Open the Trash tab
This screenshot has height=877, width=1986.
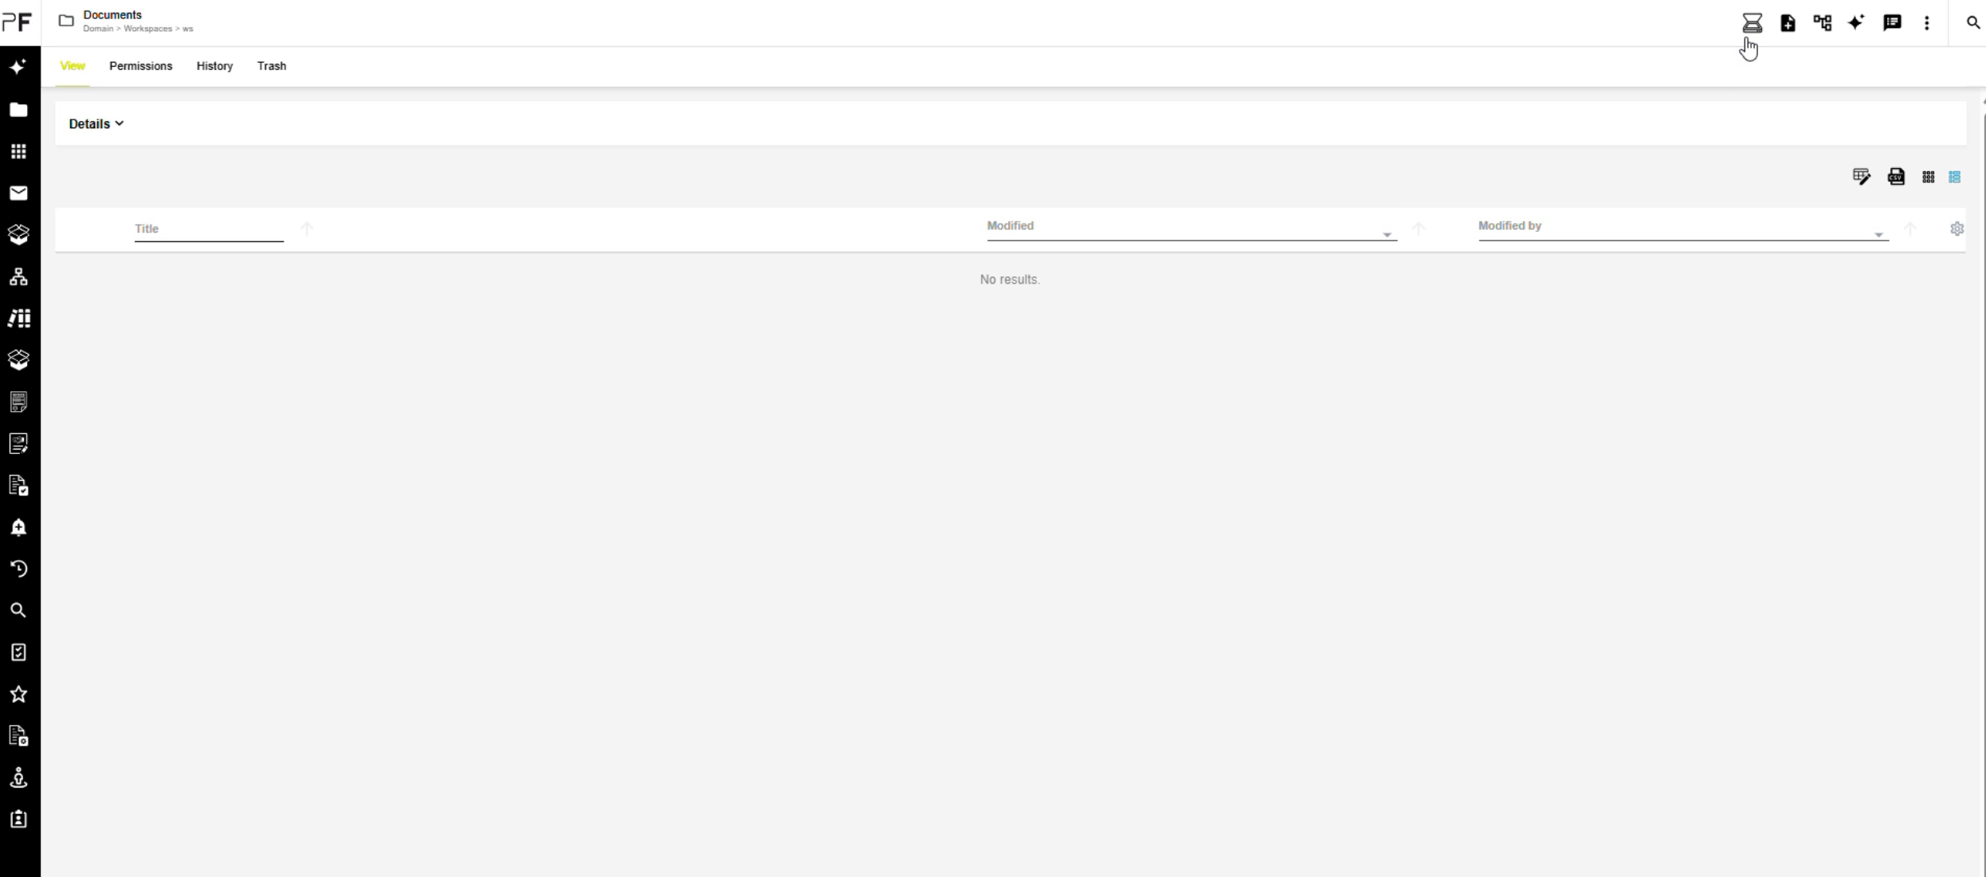coord(271,66)
